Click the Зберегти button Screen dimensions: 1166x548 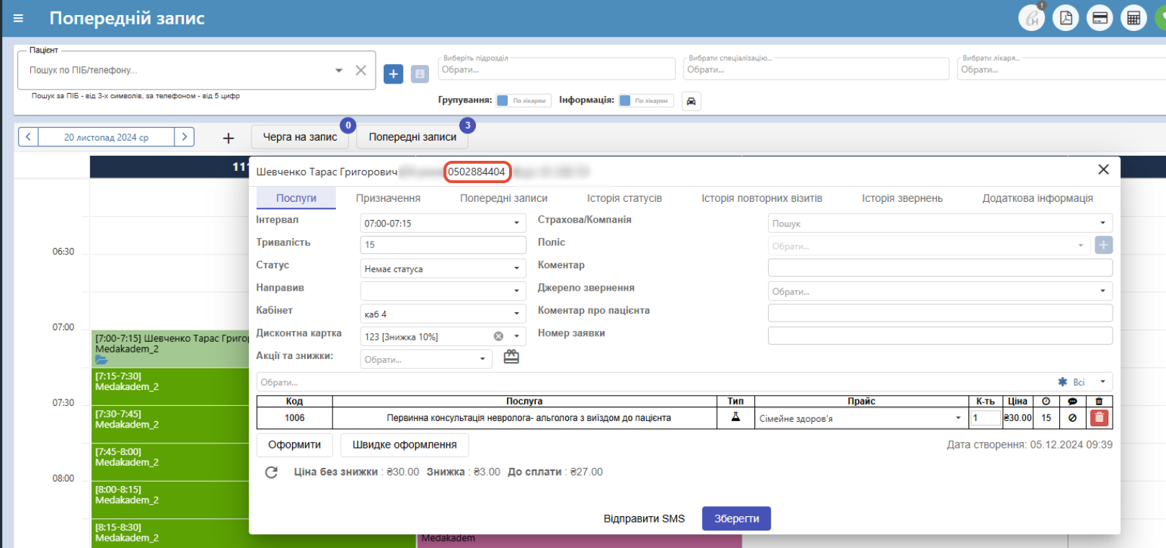pyautogui.click(x=736, y=518)
